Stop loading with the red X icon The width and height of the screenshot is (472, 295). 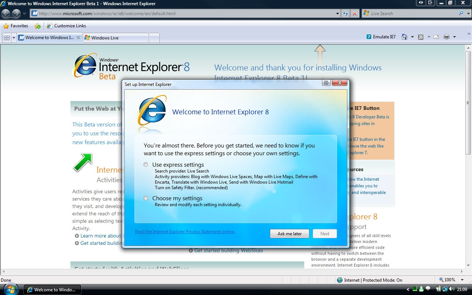(354, 14)
